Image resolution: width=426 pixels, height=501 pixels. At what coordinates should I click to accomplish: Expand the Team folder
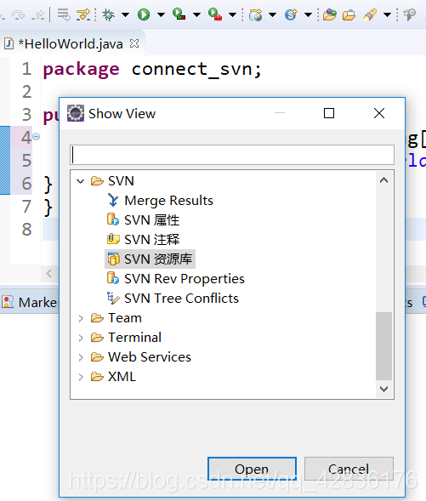coord(81,318)
